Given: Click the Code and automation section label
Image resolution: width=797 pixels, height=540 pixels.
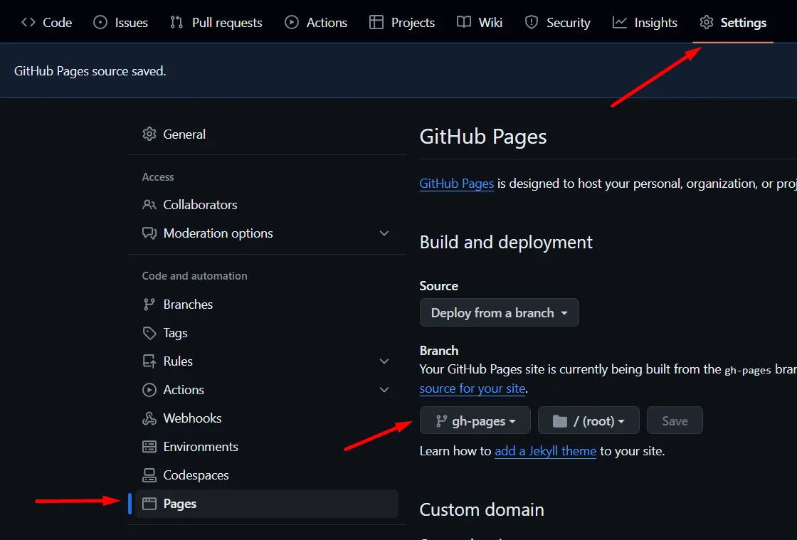Looking at the screenshot, I should [194, 276].
